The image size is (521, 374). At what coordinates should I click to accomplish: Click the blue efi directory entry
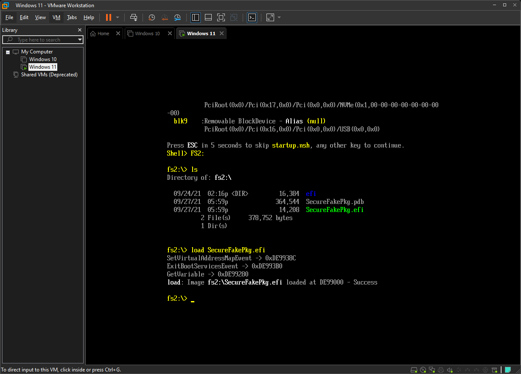point(311,194)
